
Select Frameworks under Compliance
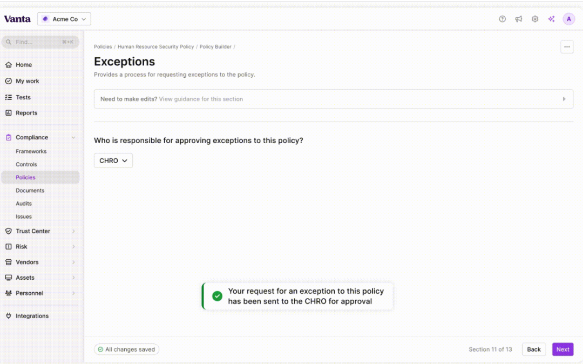coord(31,151)
